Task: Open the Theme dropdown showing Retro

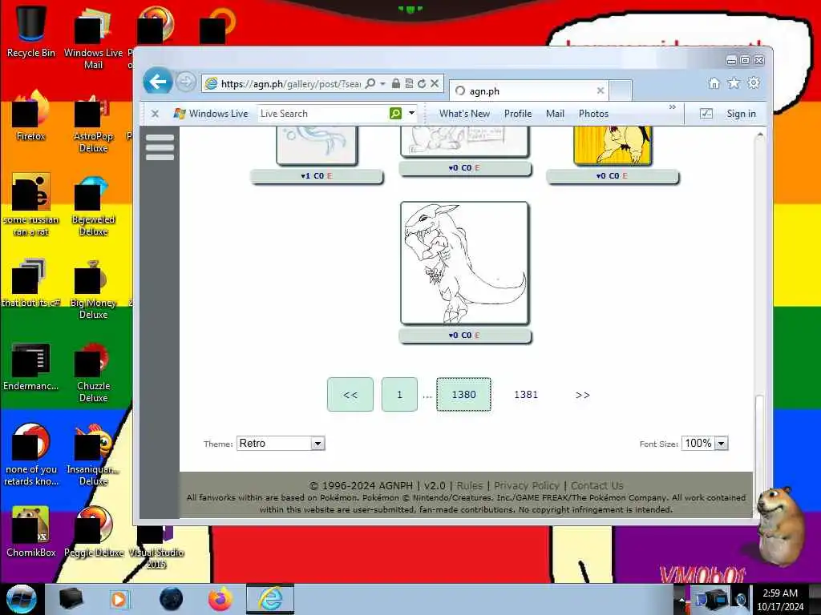Action: (281, 444)
